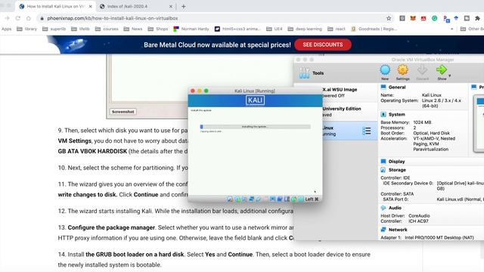The height and width of the screenshot is (272, 484).
Task: Open the red extension icon in browser toolbar
Action: pos(423,18)
